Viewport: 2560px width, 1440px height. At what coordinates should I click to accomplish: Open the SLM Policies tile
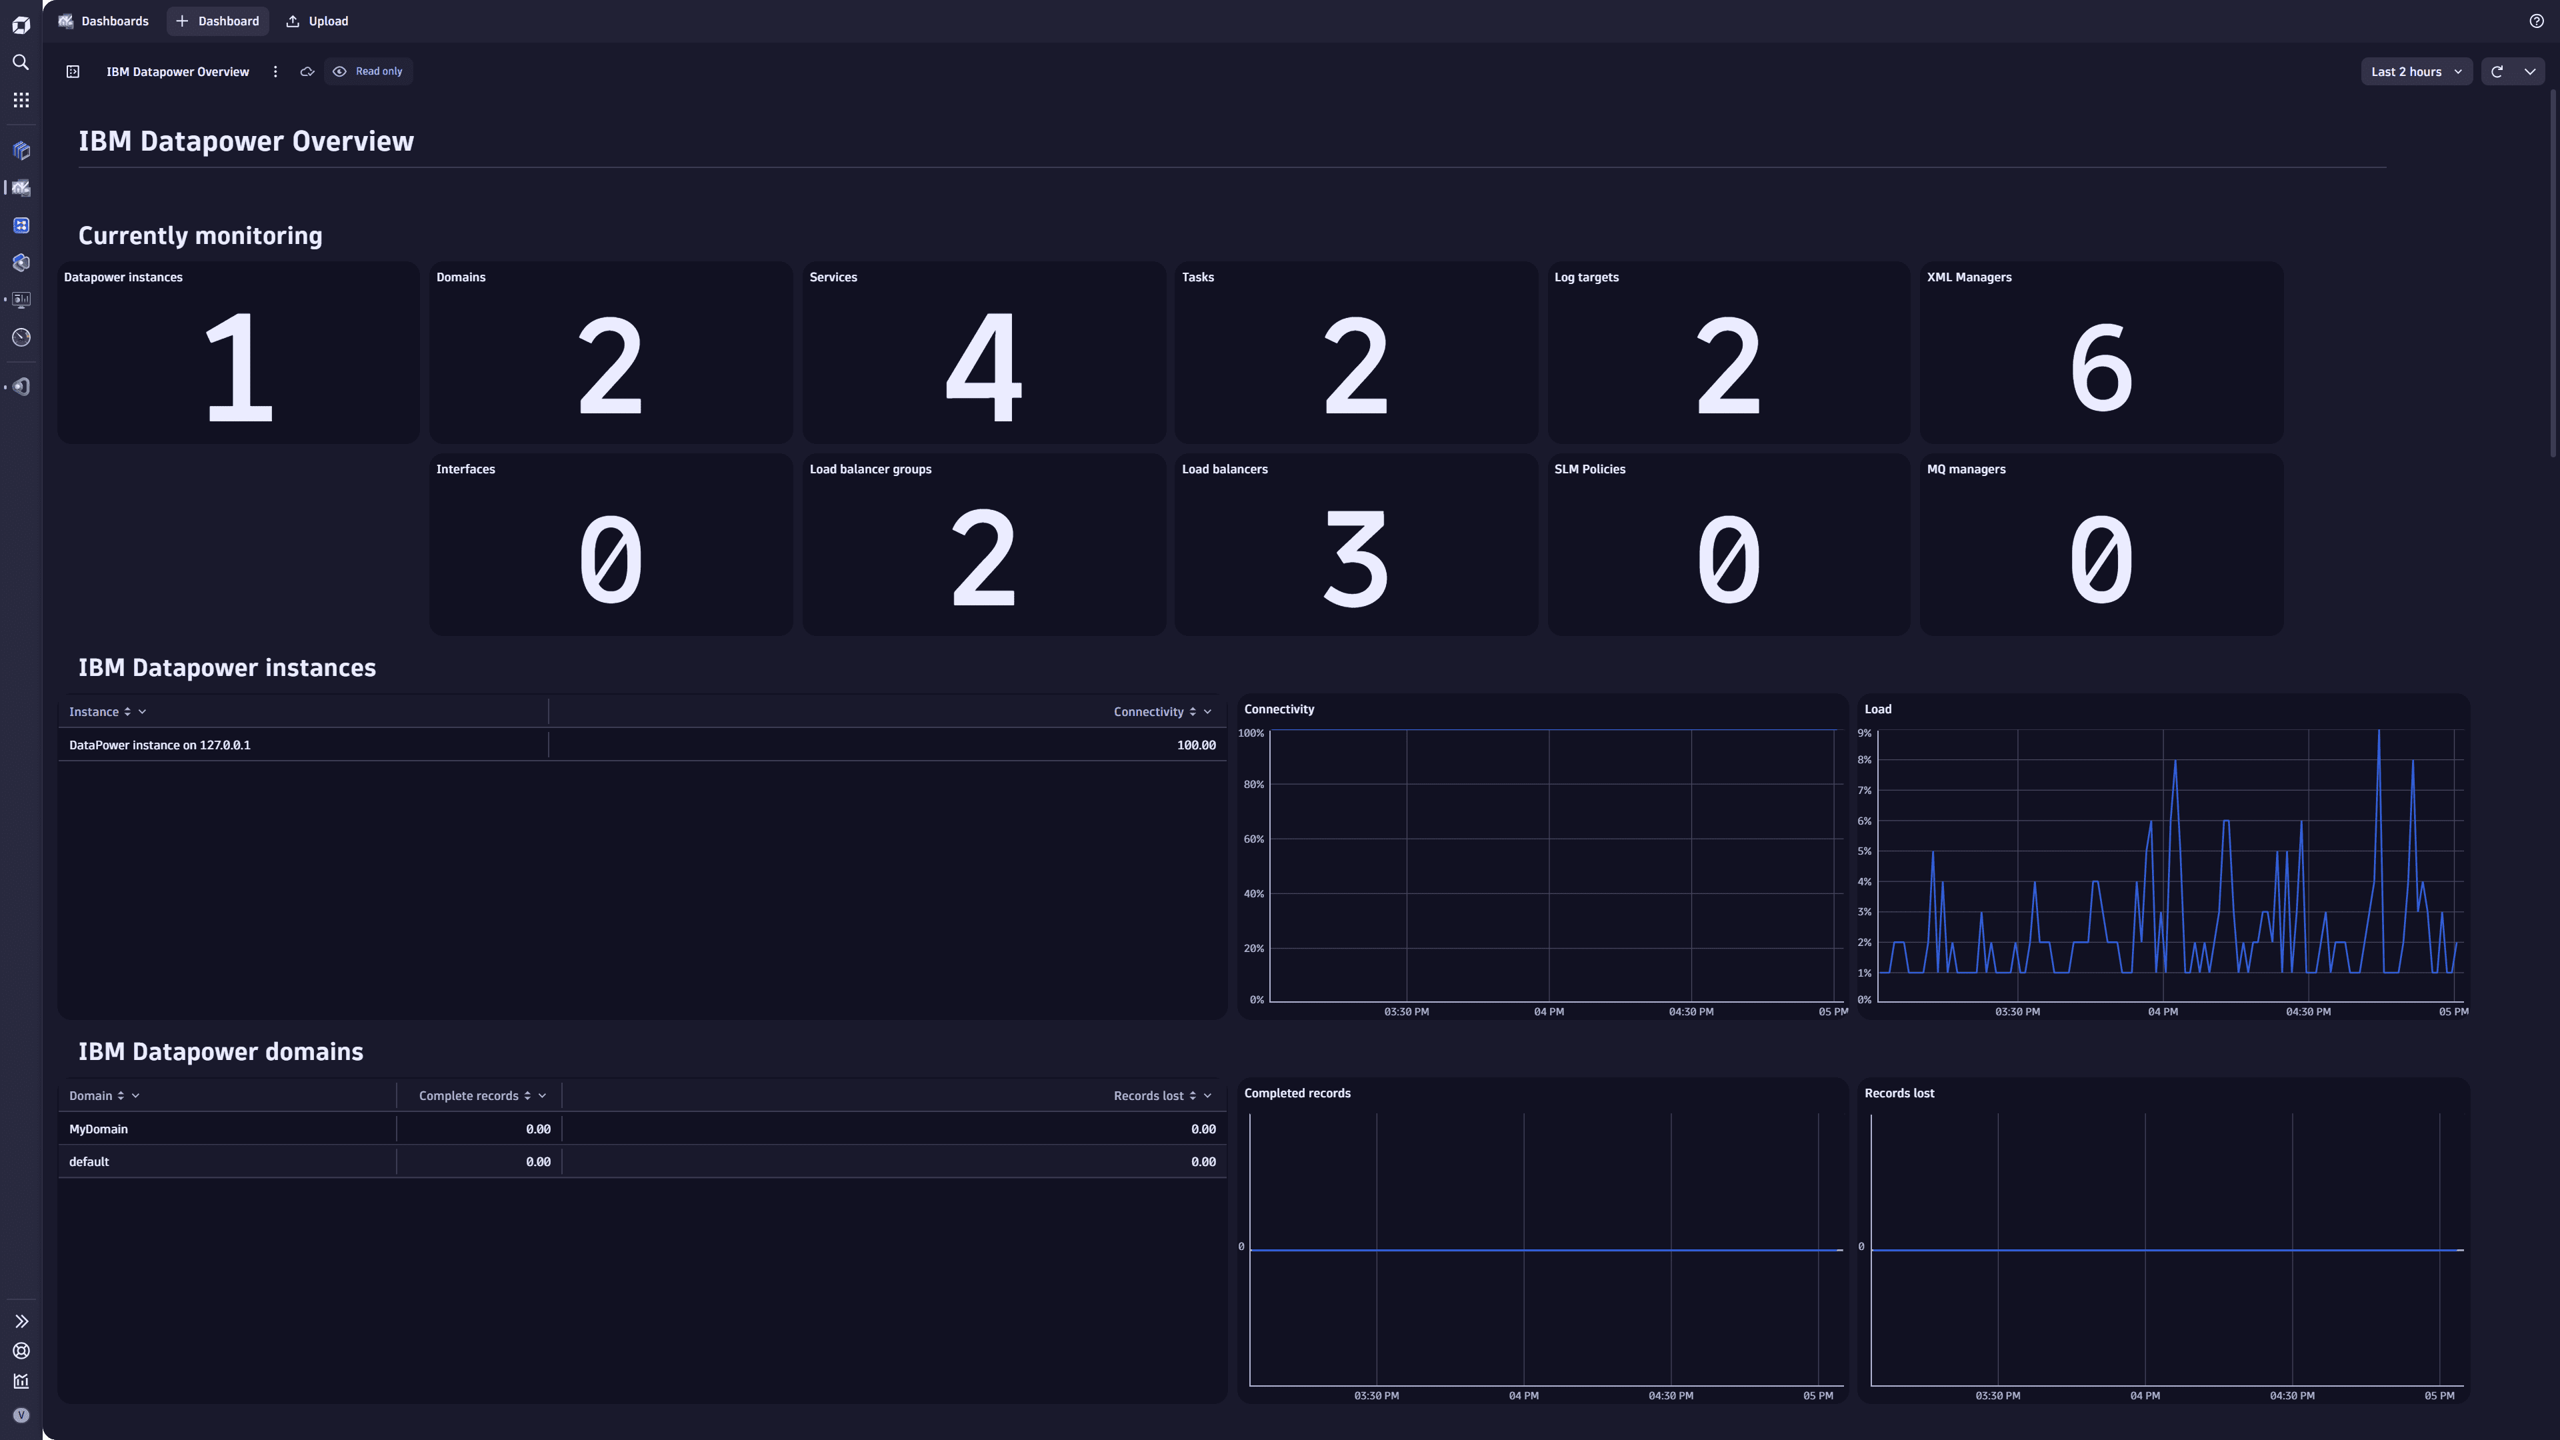point(1729,545)
